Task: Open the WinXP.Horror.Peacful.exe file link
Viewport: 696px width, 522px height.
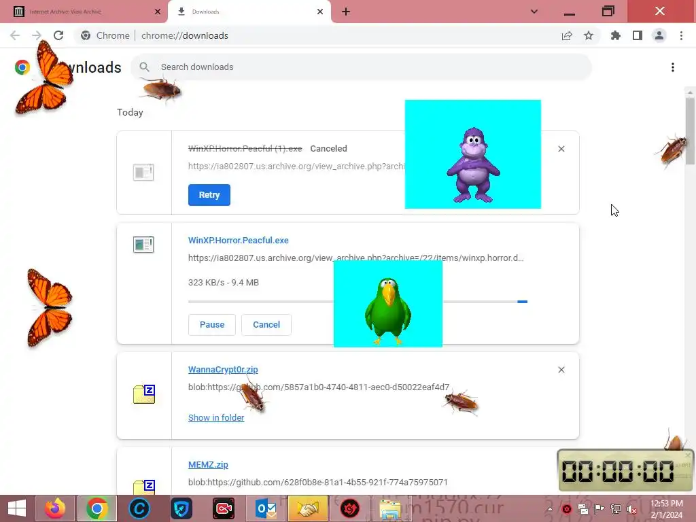Action: tap(239, 240)
